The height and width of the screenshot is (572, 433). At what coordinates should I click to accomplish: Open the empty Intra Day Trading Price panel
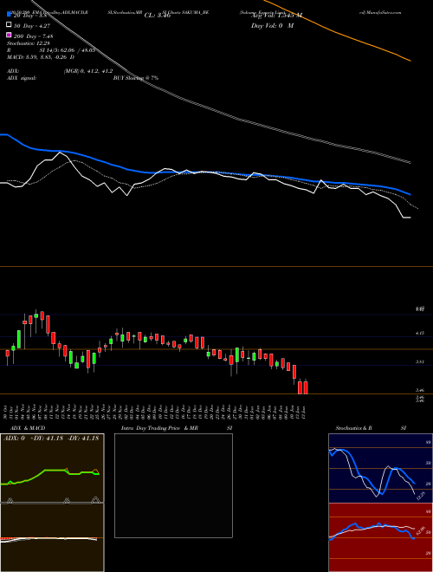point(173,485)
